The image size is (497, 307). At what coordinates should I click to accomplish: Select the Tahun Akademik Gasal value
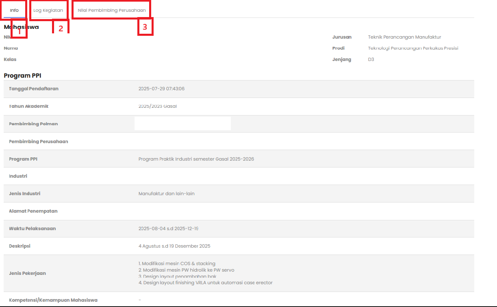(x=157, y=106)
